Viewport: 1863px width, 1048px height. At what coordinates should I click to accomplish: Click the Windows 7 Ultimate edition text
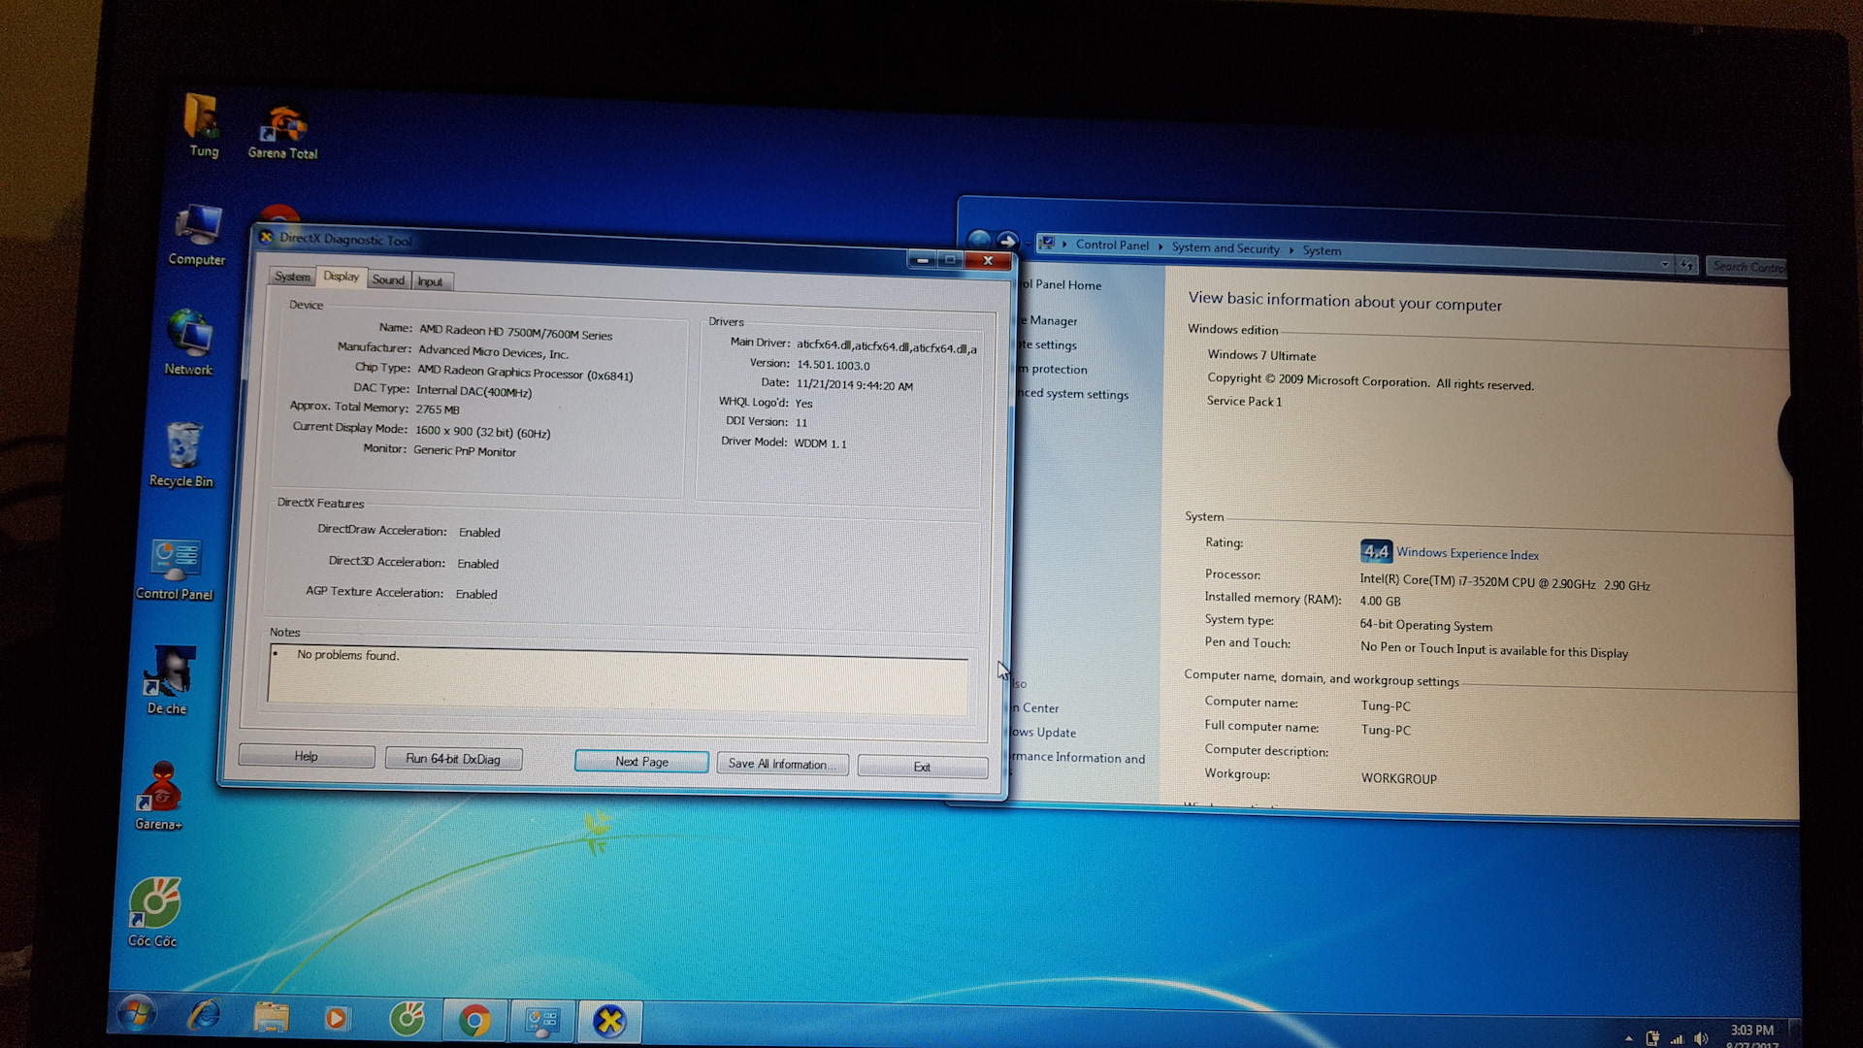pos(1261,355)
